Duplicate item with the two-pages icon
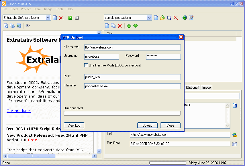Image resolution: width=245 pixels, height=166 pixels. tap(113, 26)
